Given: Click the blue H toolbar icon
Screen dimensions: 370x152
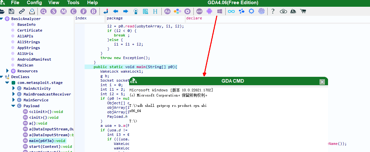Looking at the screenshot, I should pyautogui.click(x=155, y=11).
